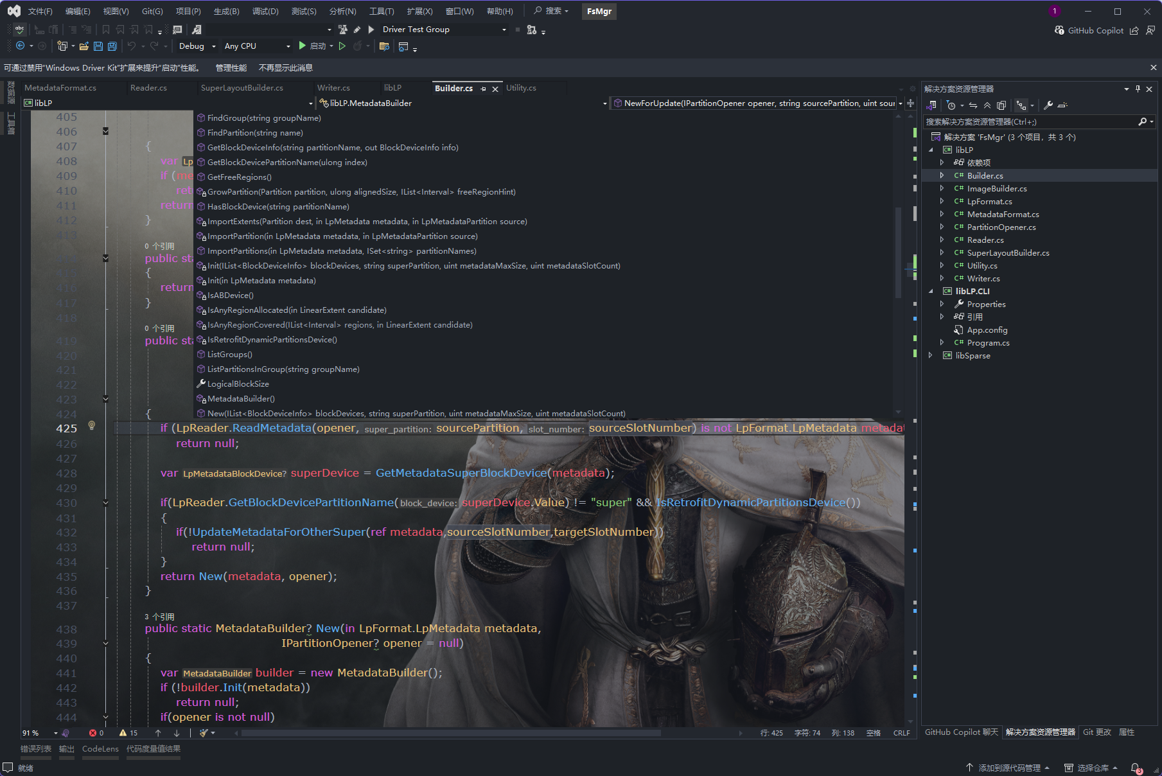Image resolution: width=1162 pixels, height=776 pixels.
Task: Click the Open File folder icon
Action: point(84,46)
